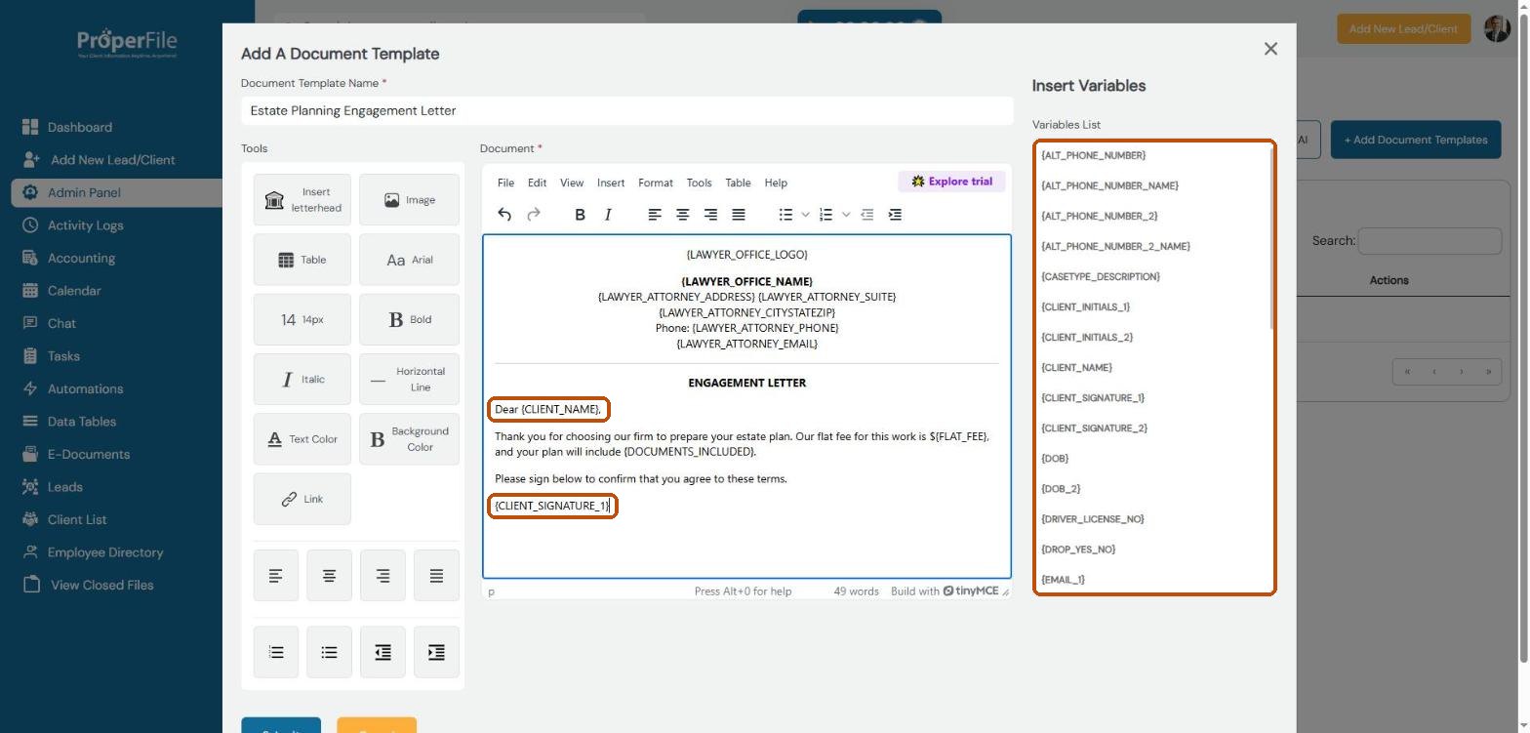This screenshot has width=1530, height=733.
Task: Click the Search input on background page
Action: 1429,241
